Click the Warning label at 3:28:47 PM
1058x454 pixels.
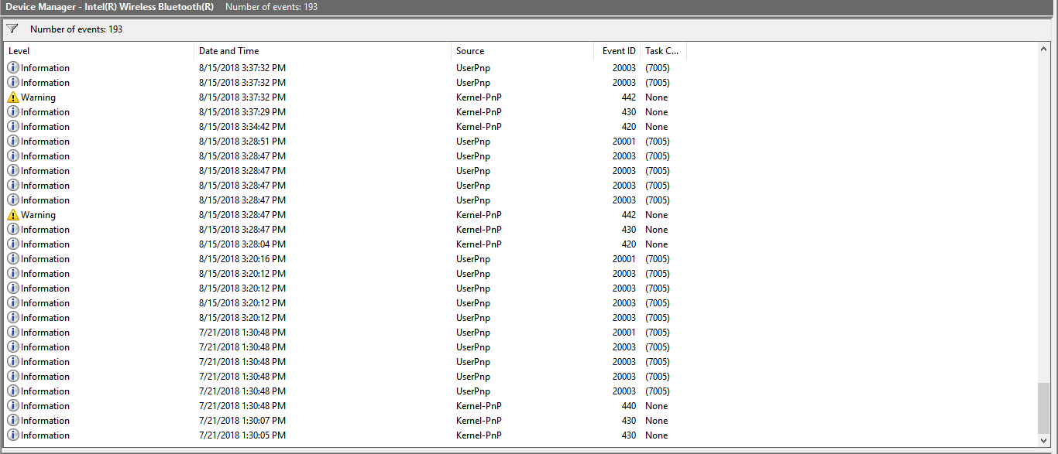38,215
